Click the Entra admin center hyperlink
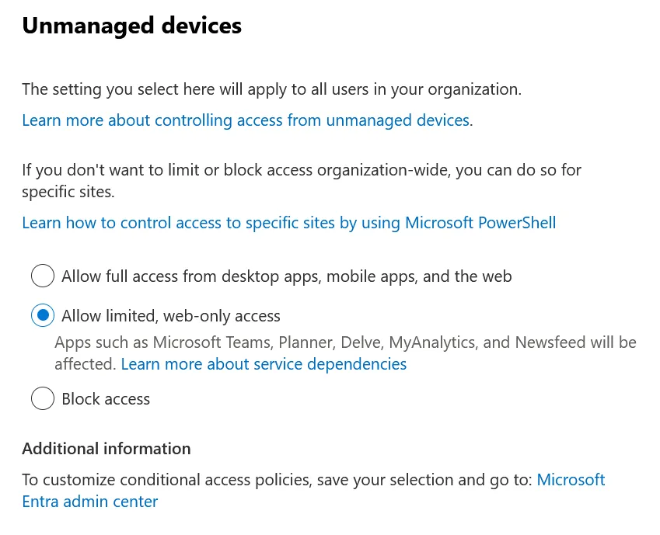This screenshot has width=660, height=535. 313,490
